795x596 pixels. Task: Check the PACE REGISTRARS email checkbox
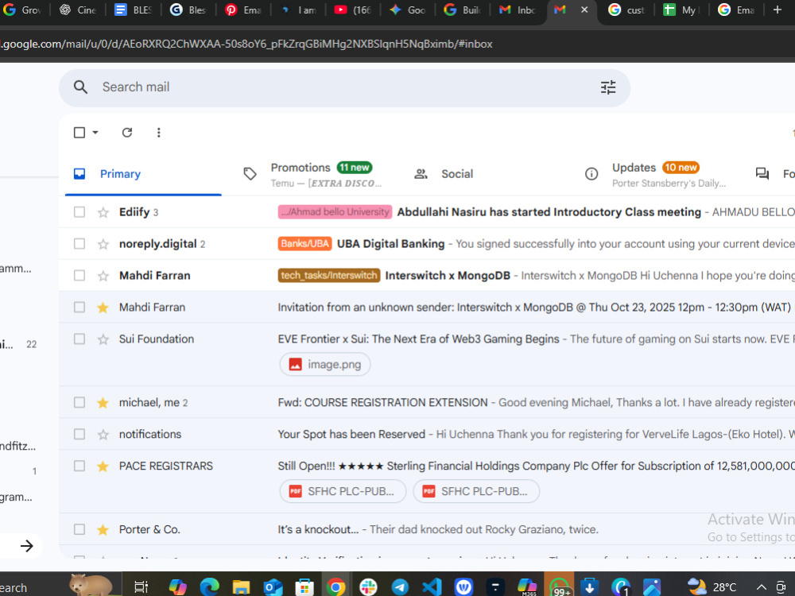(79, 466)
